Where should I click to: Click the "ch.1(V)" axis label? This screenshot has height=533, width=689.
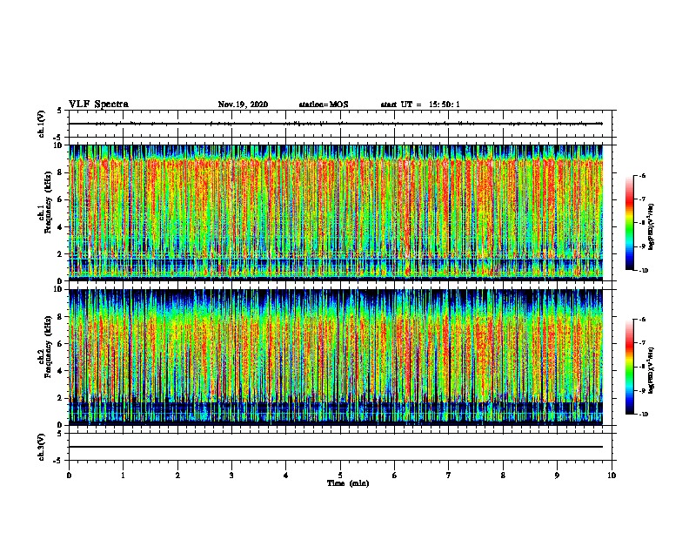coord(41,124)
